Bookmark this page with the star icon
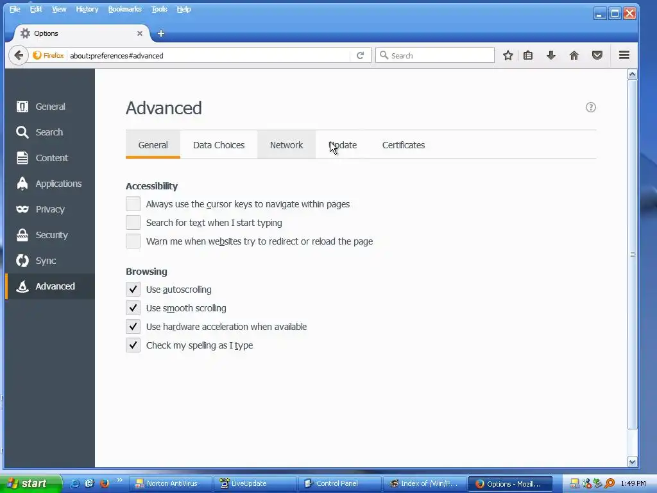The image size is (657, 493). coord(508,55)
